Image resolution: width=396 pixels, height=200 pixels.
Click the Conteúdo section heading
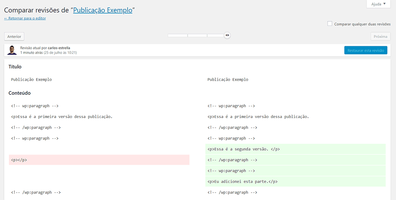coord(19,93)
